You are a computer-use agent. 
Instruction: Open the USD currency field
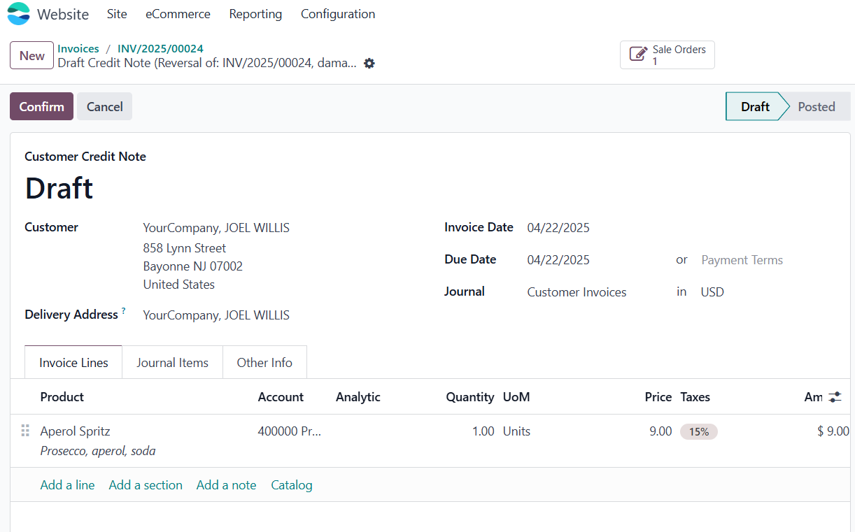(x=712, y=292)
